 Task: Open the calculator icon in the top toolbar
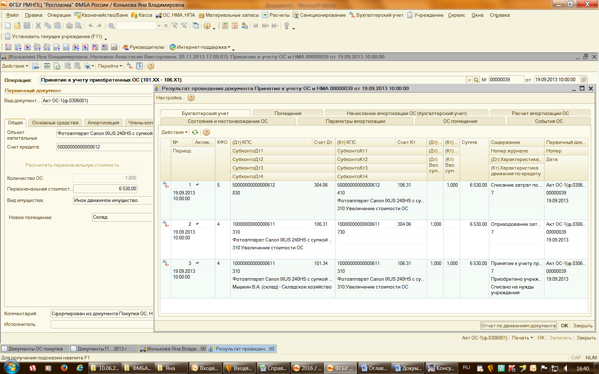(225, 26)
